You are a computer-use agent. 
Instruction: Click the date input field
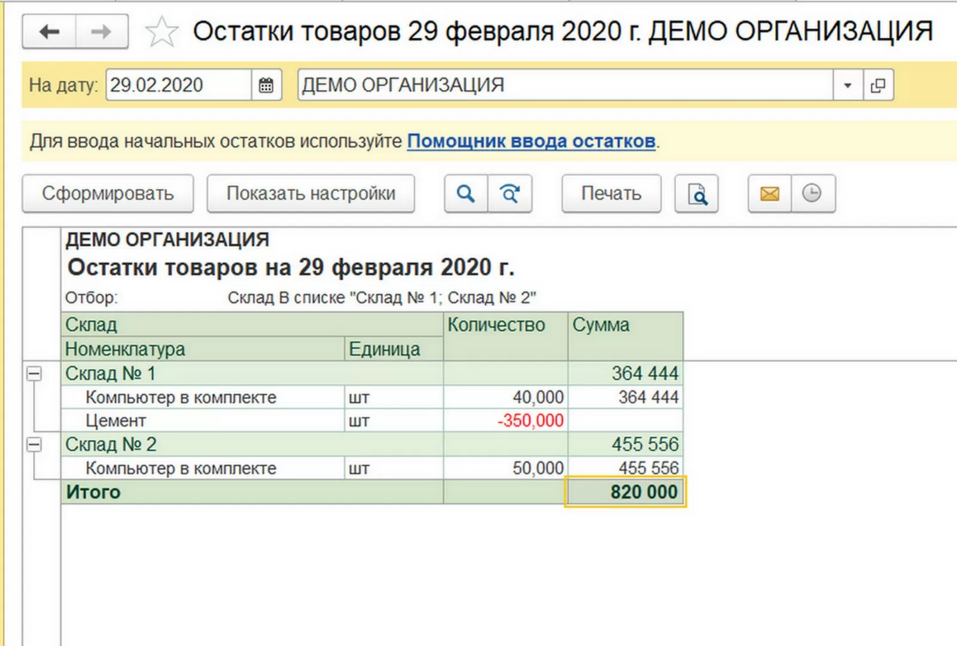(x=178, y=85)
